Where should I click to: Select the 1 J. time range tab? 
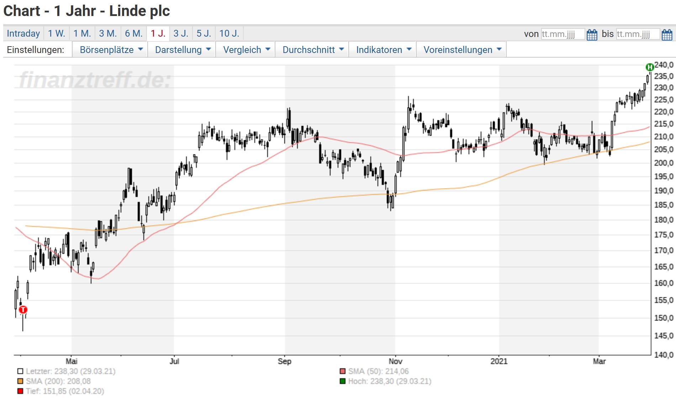coord(158,33)
